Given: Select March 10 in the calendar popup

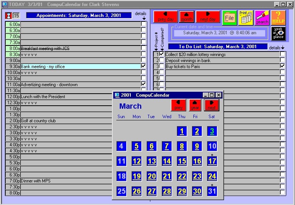Looking at the screenshot, I should [x=212, y=146].
